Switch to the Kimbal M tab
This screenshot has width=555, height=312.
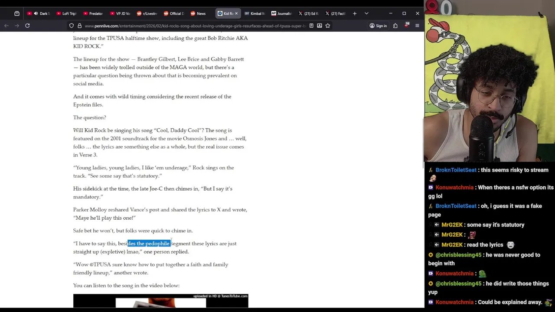tap(254, 13)
